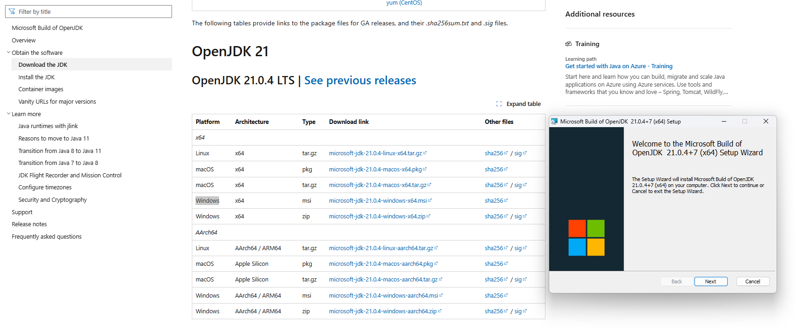Open Vanity URLs for major versions
This screenshot has height=328, width=795.
point(57,102)
